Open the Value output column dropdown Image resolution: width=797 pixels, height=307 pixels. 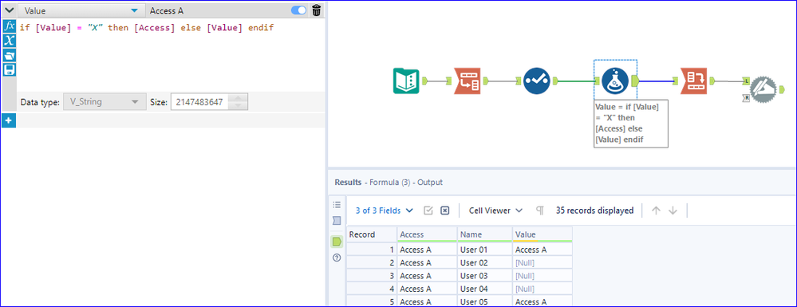pos(134,10)
